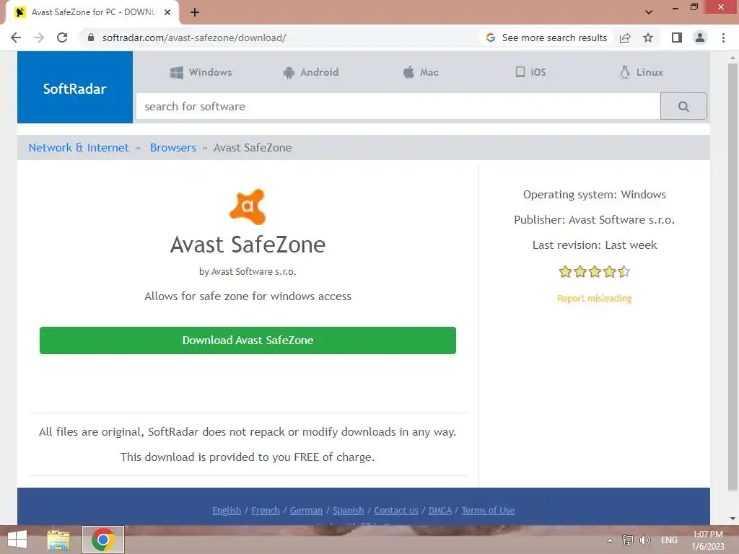Click Report misleading link

(595, 298)
